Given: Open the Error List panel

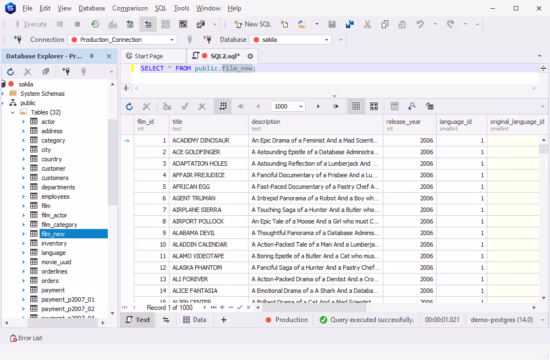Looking at the screenshot, I should pos(26,338).
